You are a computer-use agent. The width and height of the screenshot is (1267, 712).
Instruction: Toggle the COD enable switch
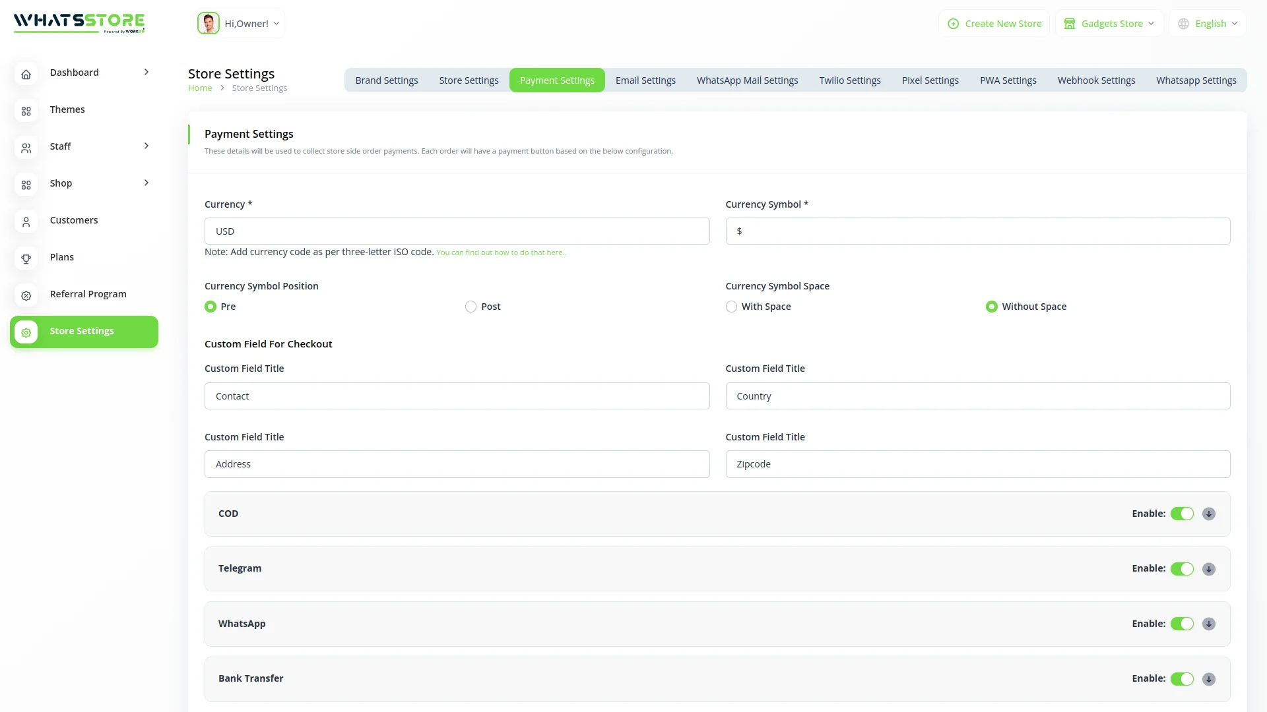pos(1182,514)
